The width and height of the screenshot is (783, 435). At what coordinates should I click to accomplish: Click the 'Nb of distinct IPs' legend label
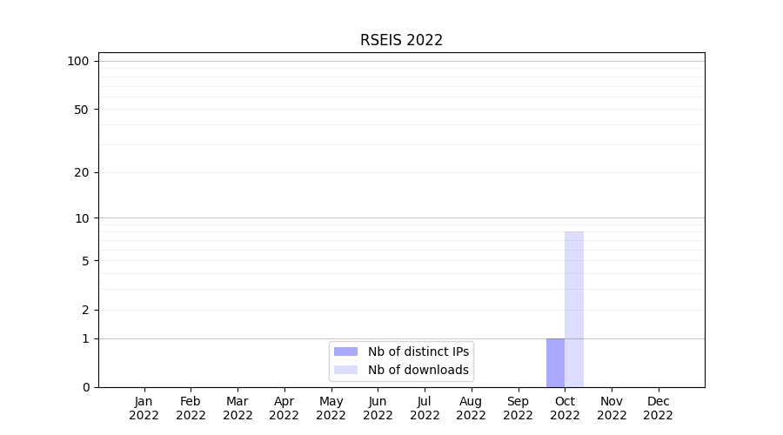pyautogui.click(x=418, y=351)
